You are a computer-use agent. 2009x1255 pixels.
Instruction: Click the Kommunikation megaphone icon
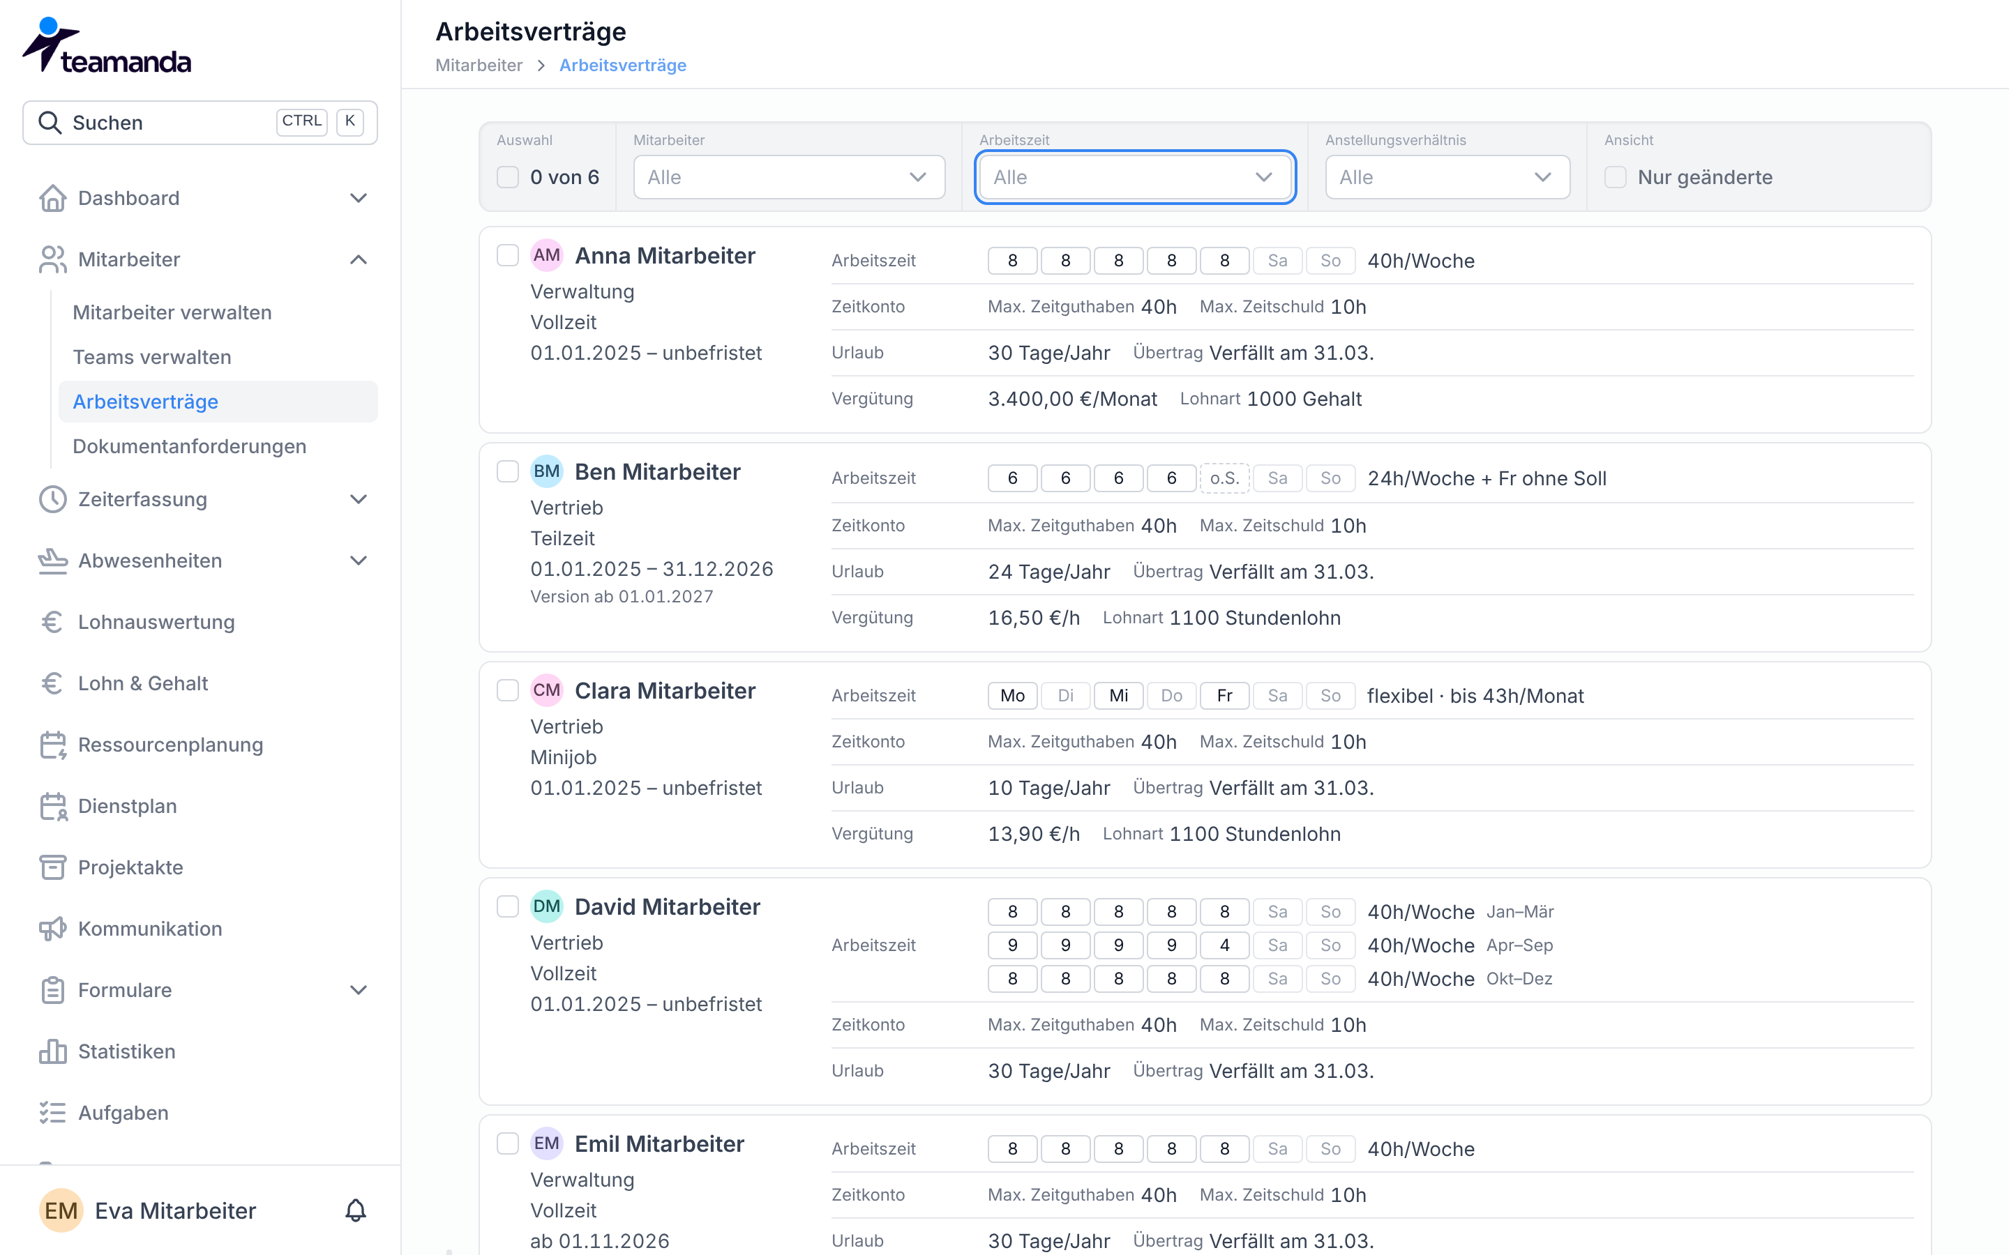52,929
